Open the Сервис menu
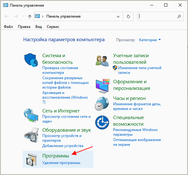 53,27
